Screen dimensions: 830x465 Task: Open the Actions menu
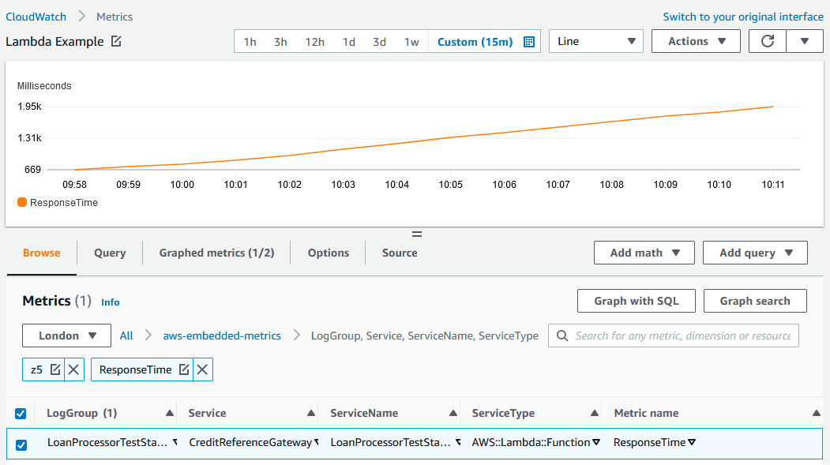pos(696,41)
